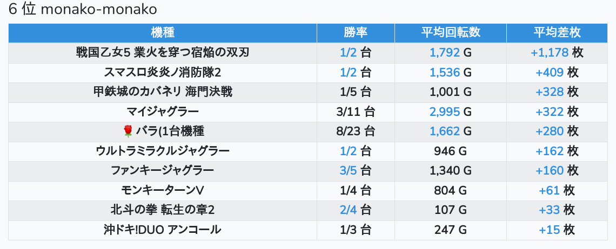The width and height of the screenshot is (616, 249).
Task: Click the 沖ドキ!DUO アンコール machine name
Action: pos(163,230)
